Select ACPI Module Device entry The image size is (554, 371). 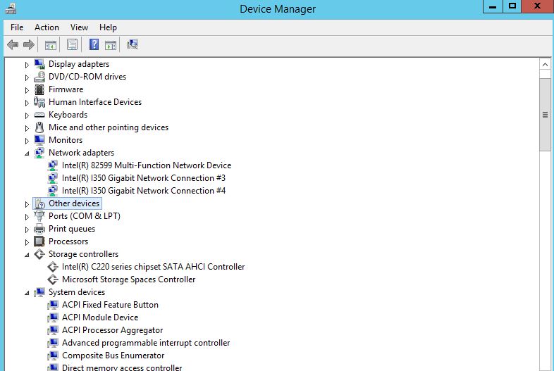pyautogui.click(x=100, y=317)
